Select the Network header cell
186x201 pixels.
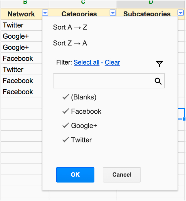21,14
